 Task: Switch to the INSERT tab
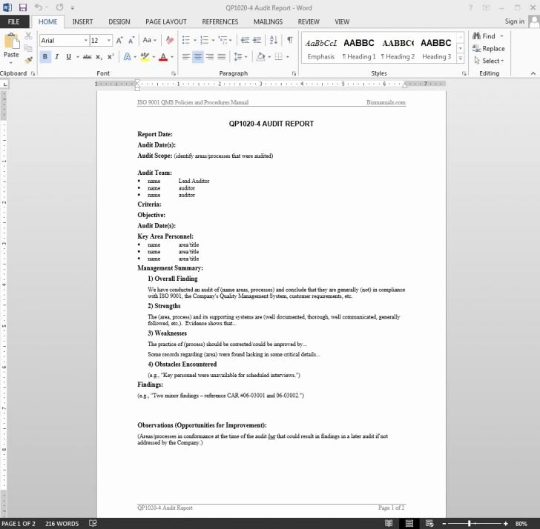point(82,21)
